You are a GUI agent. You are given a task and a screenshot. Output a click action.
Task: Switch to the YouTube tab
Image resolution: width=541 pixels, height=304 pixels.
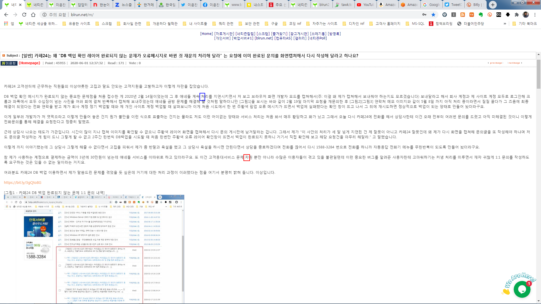point(365,5)
